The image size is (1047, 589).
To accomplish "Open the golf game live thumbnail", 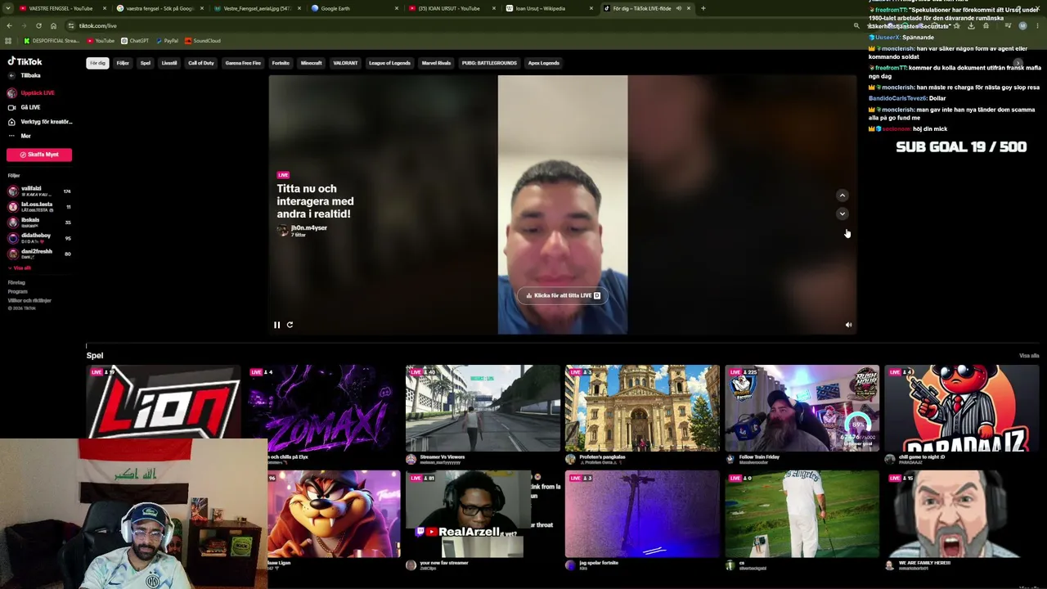I will (x=802, y=514).
